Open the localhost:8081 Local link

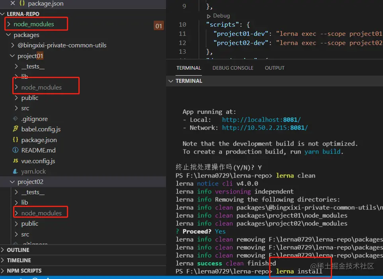(x=261, y=120)
